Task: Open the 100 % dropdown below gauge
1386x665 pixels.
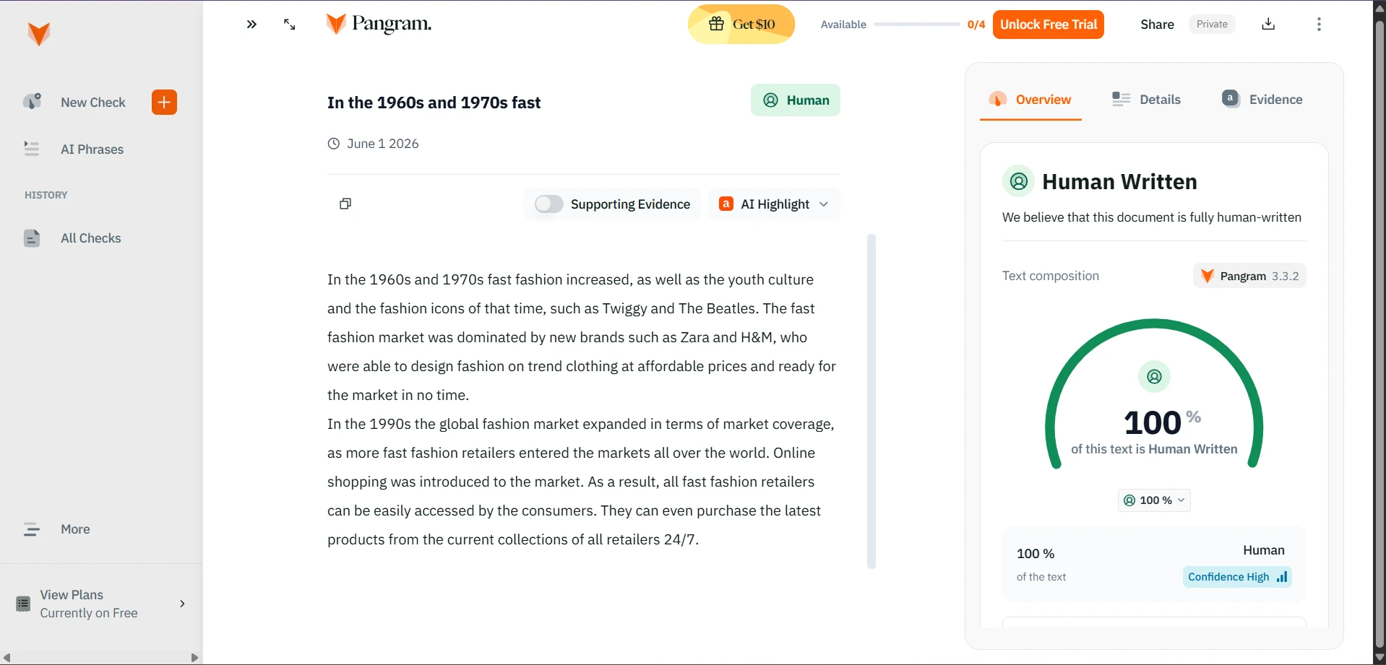Action: pos(1154,500)
